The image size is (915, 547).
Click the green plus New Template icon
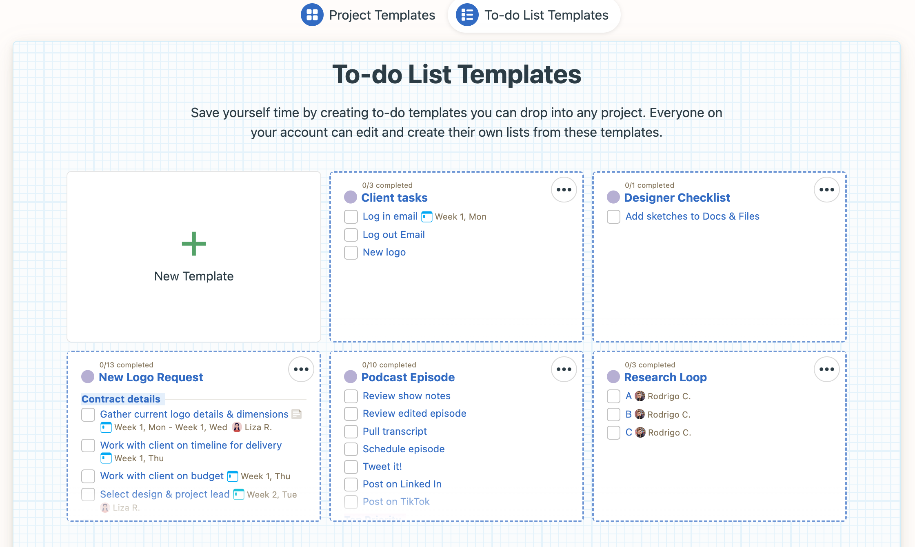(x=193, y=244)
